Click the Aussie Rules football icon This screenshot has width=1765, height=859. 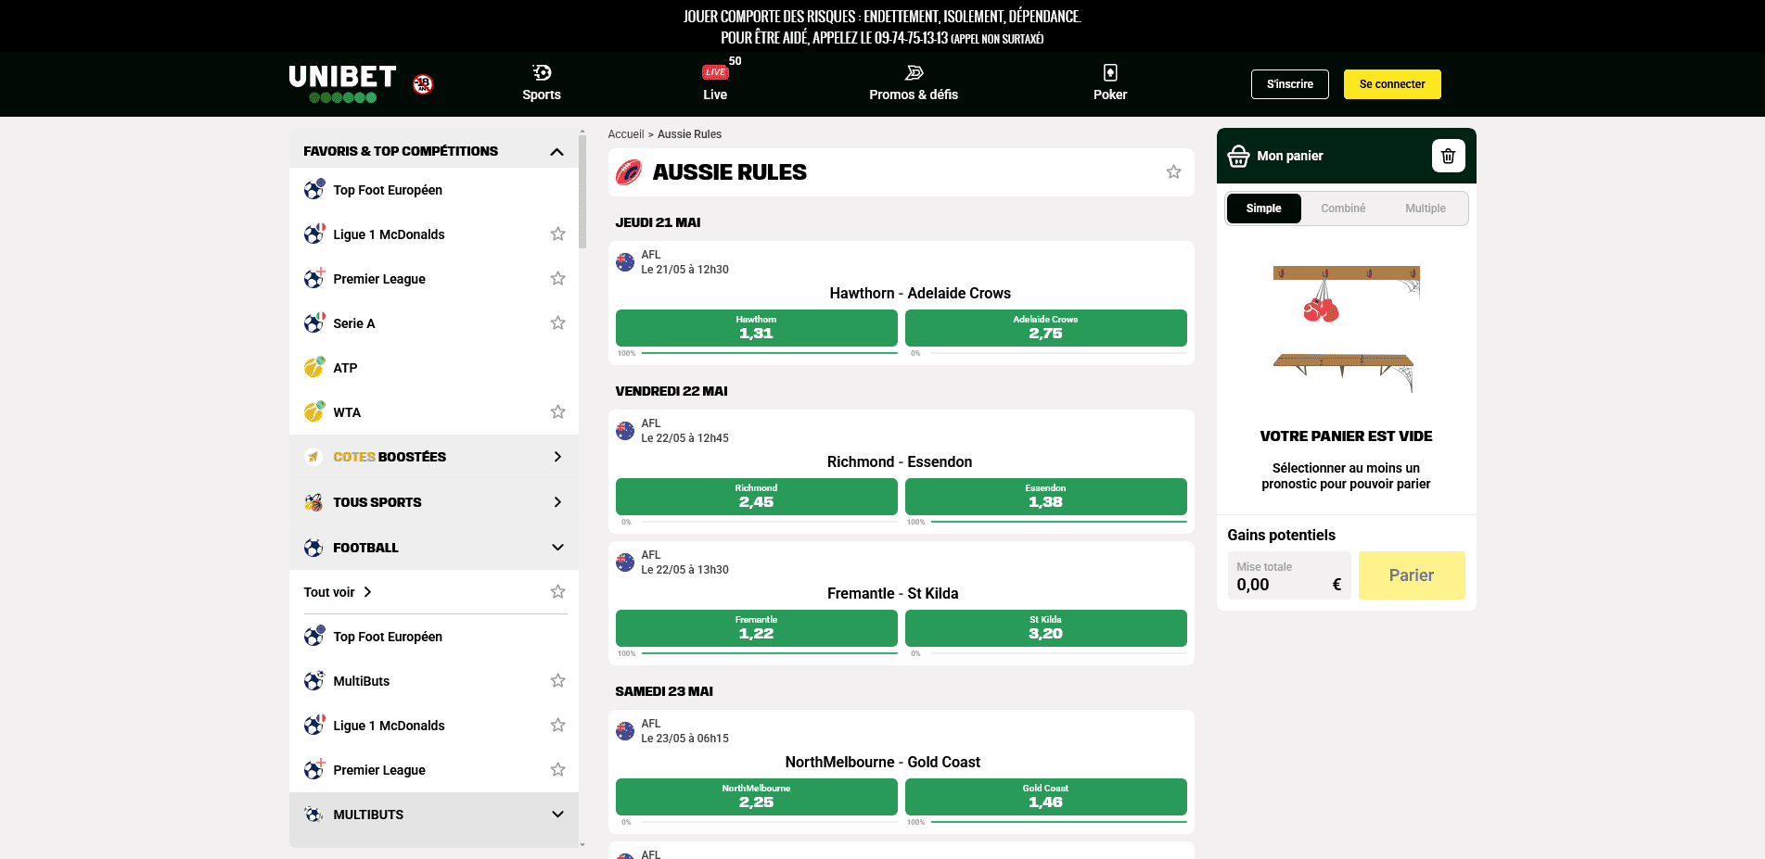(629, 172)
